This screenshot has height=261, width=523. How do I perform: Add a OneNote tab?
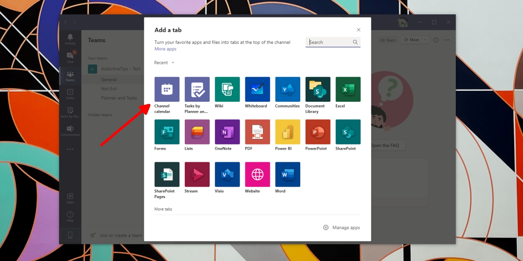(x=228, y=132)
